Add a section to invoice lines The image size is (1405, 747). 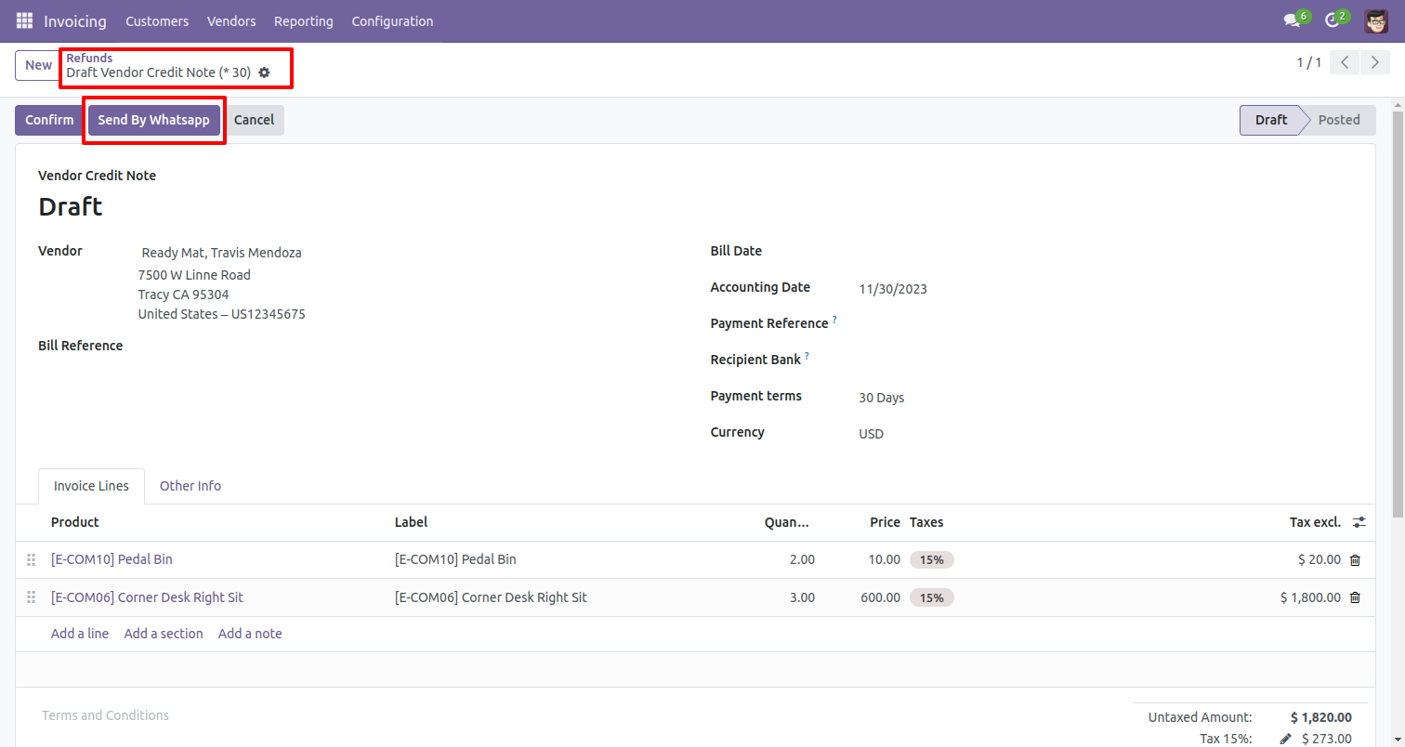click(x=164, y=634)
